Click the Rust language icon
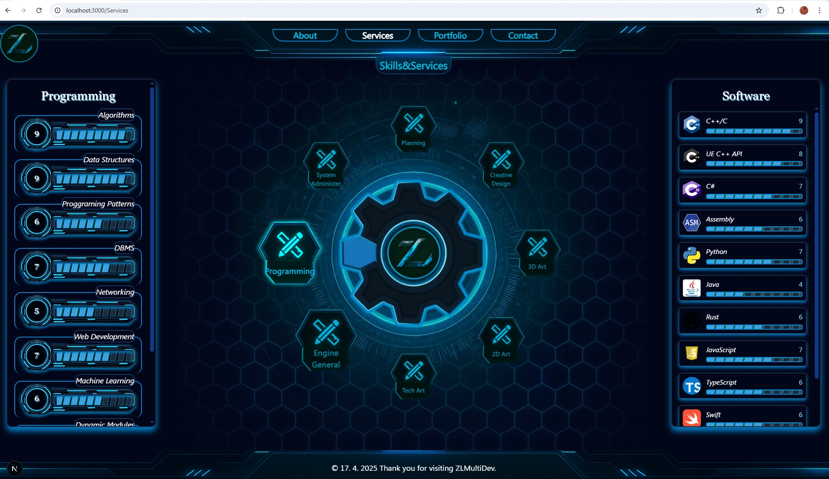829x479 pixels. tap(692, 321)
